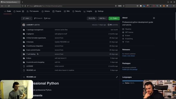
Task: Edit About section with gear icon
Action: (154, 18)
